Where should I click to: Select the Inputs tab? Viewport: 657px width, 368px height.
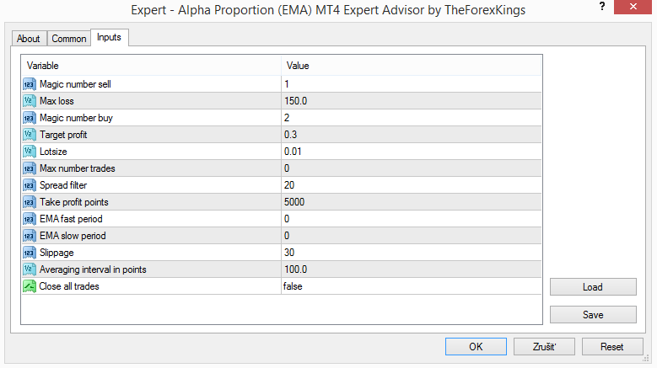tap(109, 38)
